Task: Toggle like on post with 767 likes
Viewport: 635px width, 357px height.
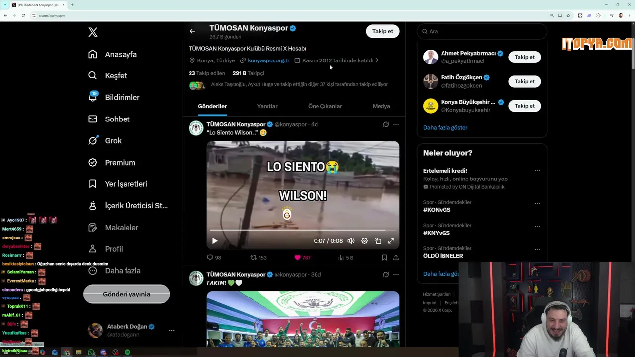Action: click(x=302, y=258)
